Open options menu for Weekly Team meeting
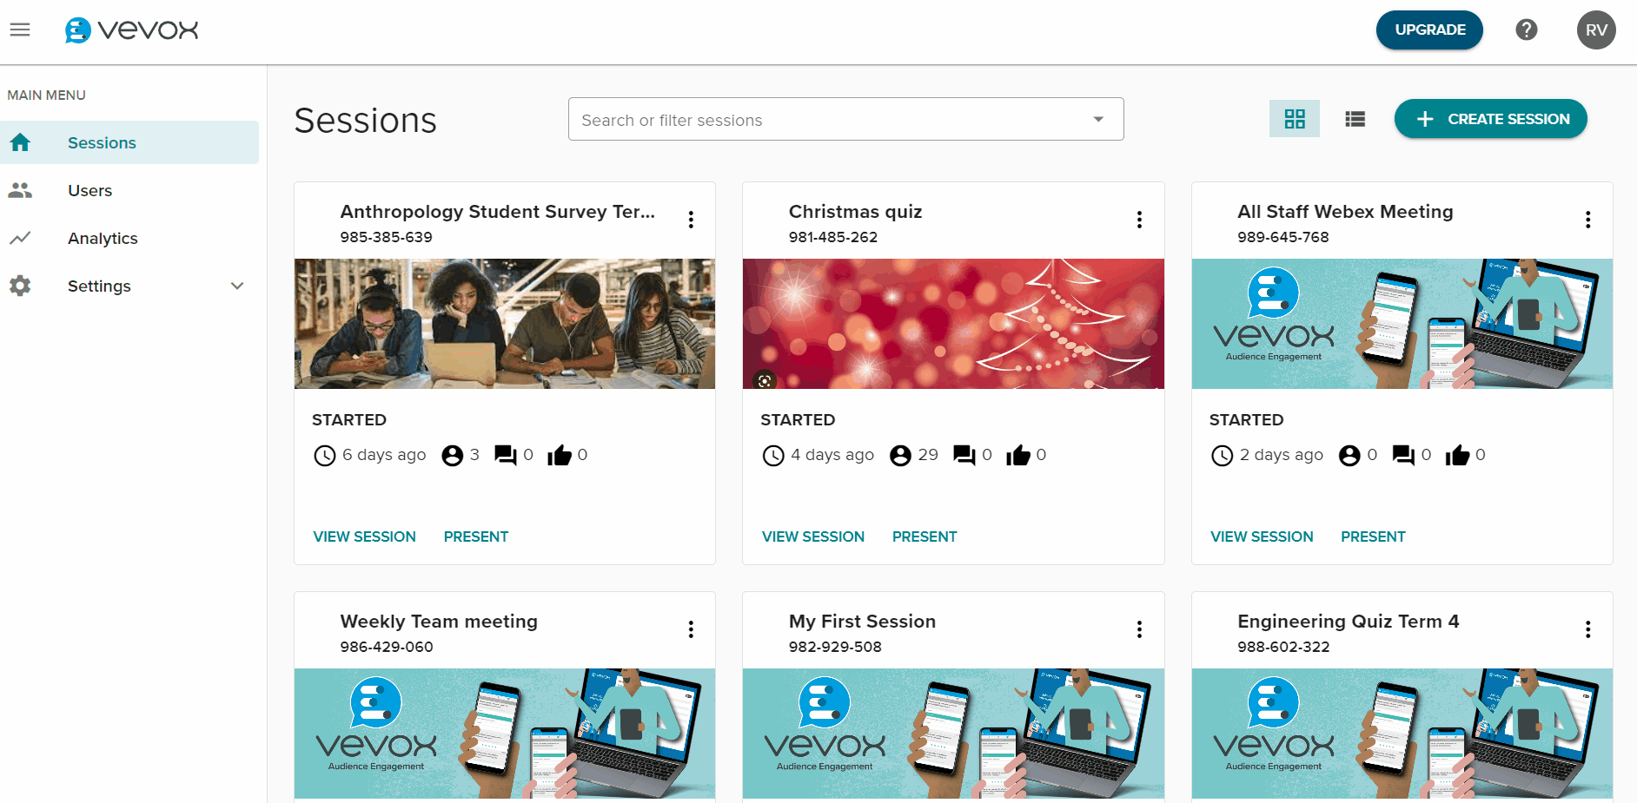 click(x=691, y=629)
